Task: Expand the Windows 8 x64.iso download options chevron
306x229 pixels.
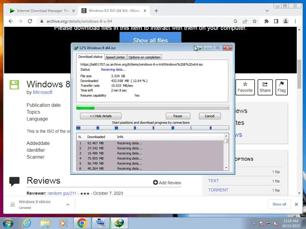Action: 68,205
